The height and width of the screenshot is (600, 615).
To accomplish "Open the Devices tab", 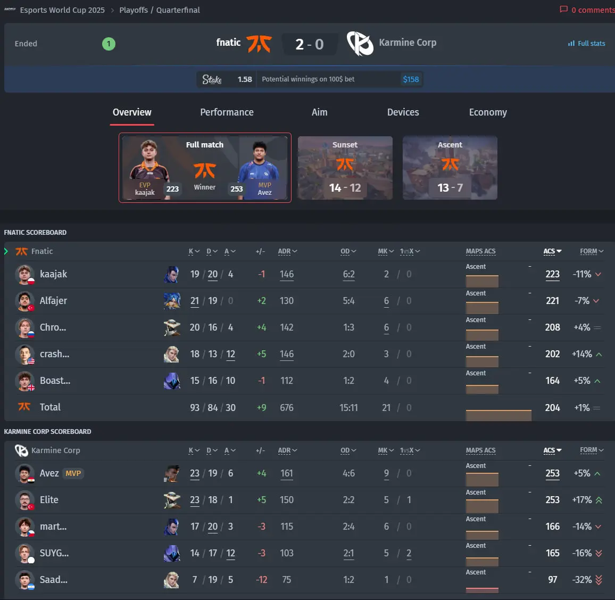I will (403, 112).
